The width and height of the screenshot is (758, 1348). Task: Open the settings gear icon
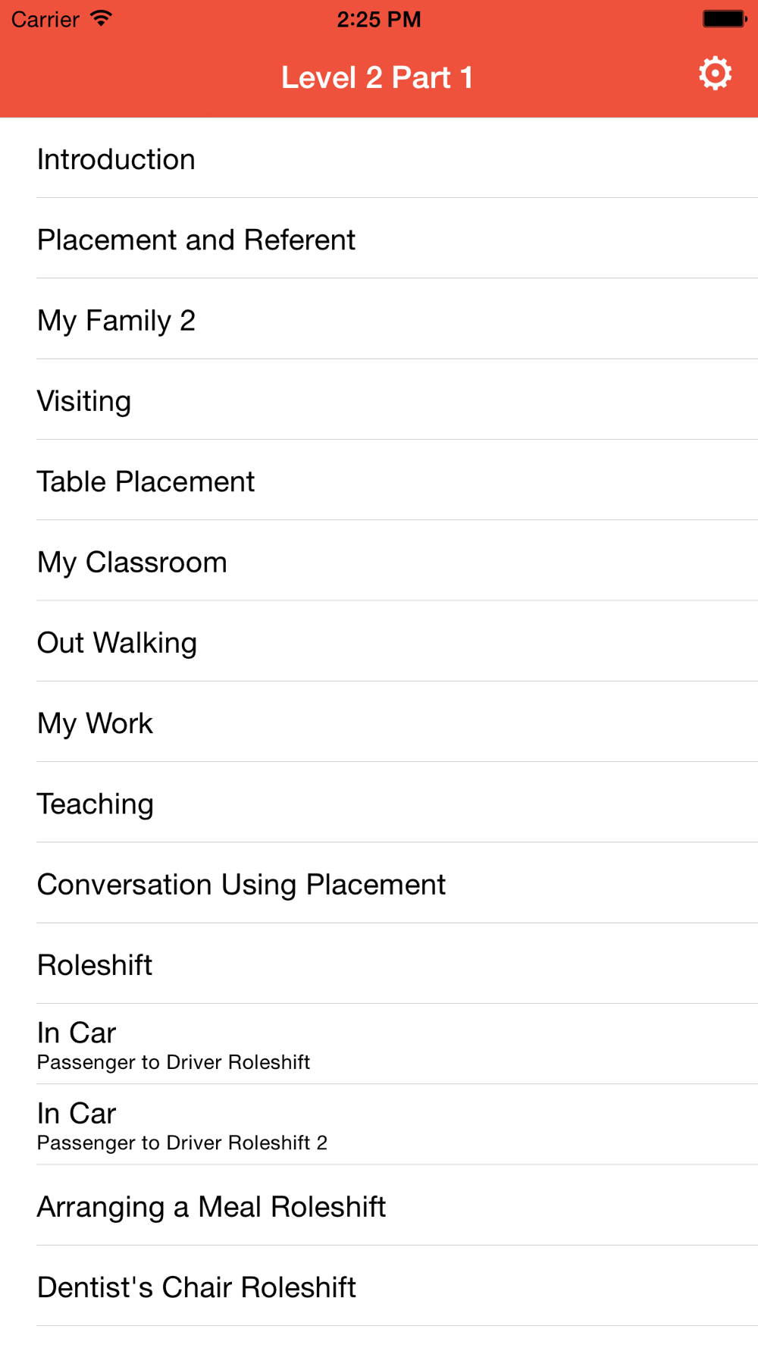715,74
